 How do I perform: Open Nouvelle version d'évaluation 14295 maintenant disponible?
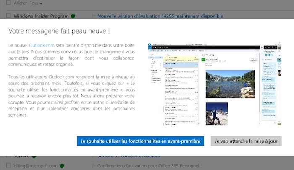pyautogui.click(x=160, y=16)
